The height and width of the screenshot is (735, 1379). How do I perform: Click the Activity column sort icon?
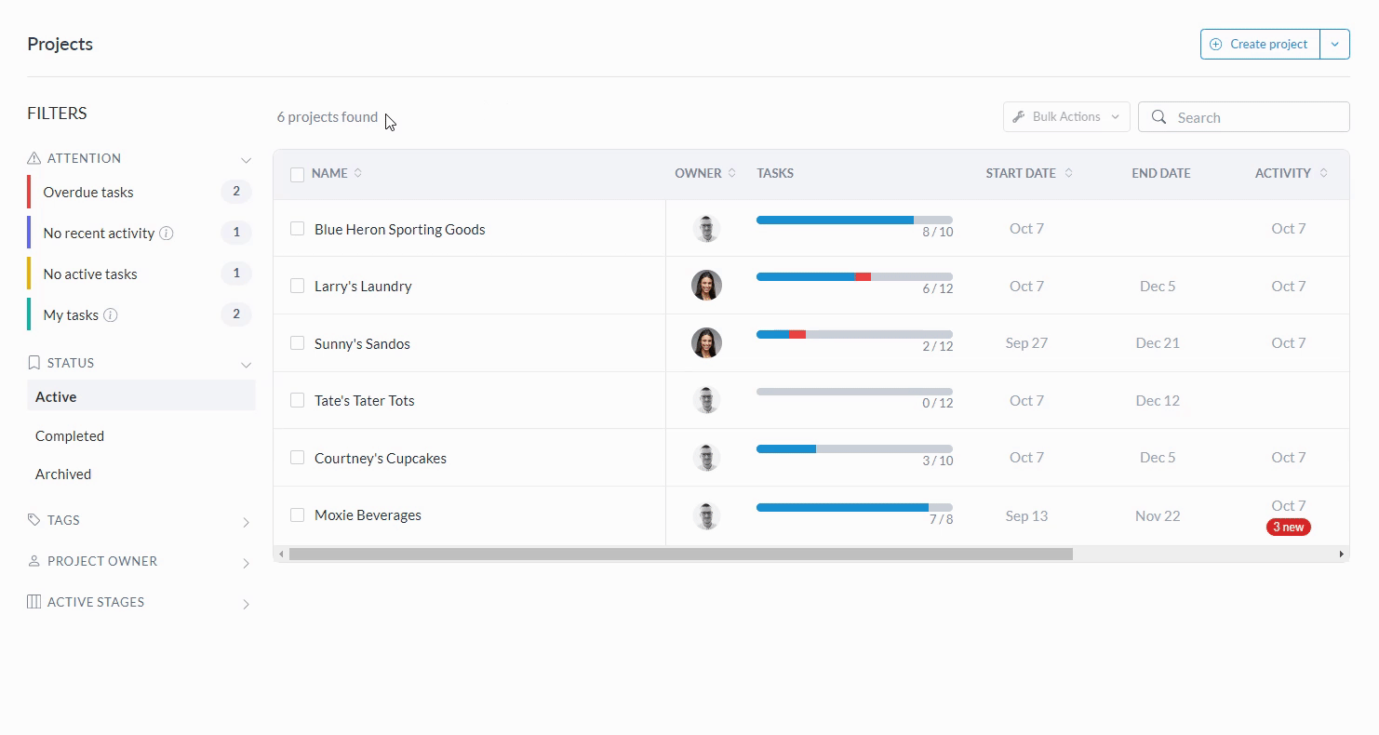click(x=1323, y=173)
